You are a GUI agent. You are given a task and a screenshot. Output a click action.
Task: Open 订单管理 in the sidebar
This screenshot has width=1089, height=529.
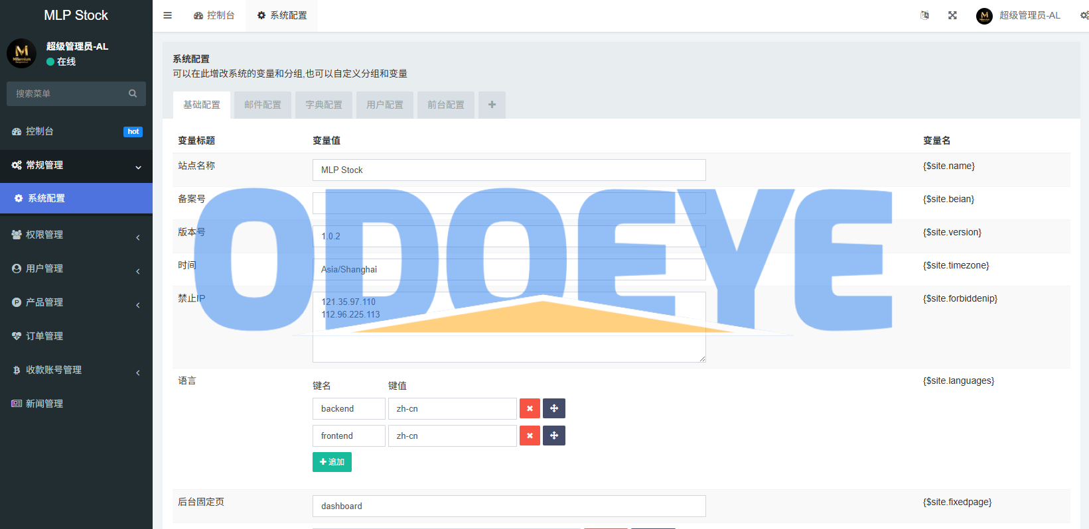click(x=44, y=336)
